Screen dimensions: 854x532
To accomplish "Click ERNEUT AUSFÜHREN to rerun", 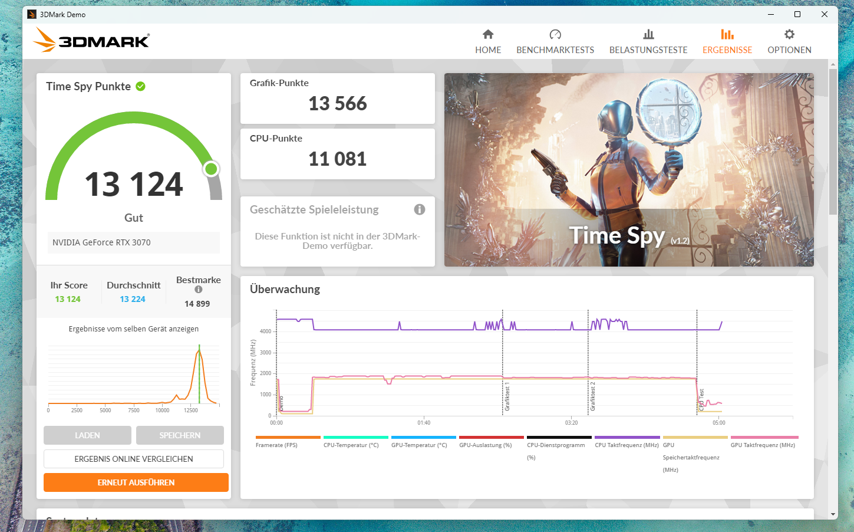I will click(x=136, y=482).
